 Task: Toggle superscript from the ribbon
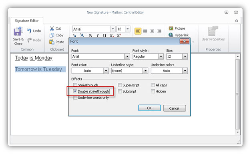pos(119,36)
